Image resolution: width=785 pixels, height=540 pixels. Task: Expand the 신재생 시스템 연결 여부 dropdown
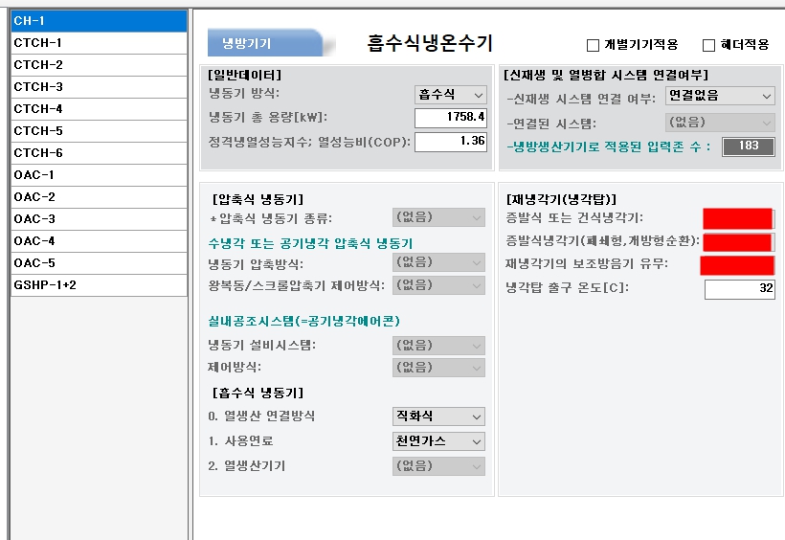pos(720,96)
